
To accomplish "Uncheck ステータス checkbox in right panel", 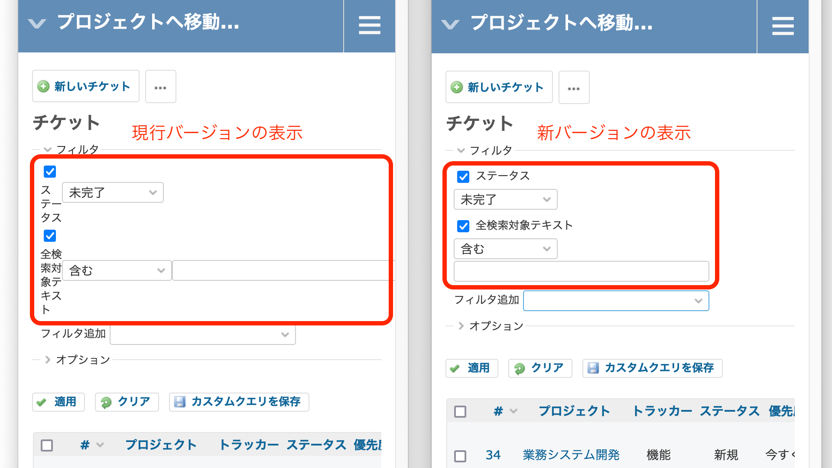I will pyautogui.click(x=463, y=176).
